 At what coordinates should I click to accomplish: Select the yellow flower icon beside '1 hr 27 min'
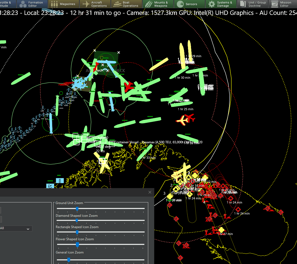pos(221,230)
